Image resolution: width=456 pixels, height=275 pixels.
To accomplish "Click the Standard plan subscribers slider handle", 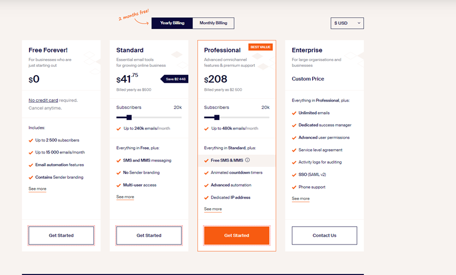I will pyautogui.click(x=129, y=117).
